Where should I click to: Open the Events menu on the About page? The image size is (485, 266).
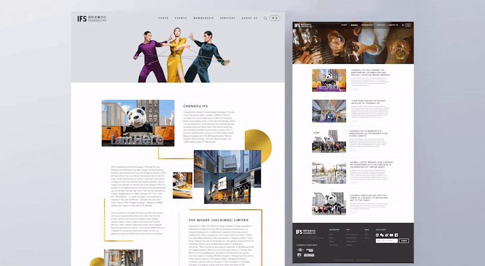[181, 18]
